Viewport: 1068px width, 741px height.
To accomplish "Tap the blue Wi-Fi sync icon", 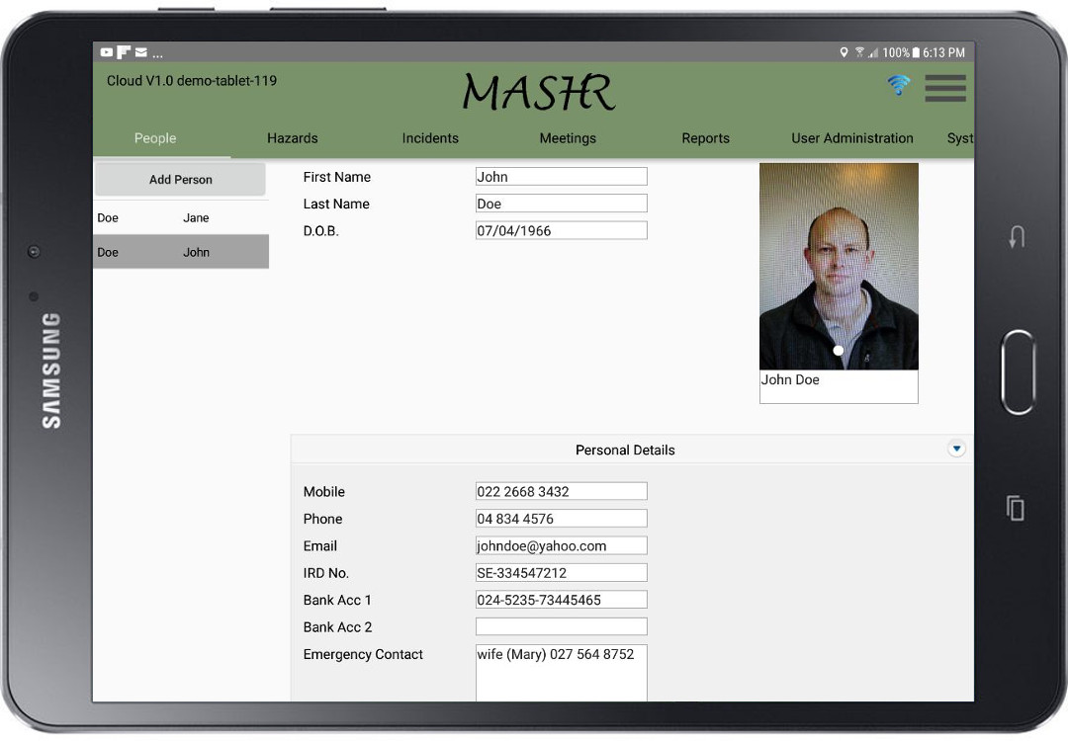I will coord(898,87).
